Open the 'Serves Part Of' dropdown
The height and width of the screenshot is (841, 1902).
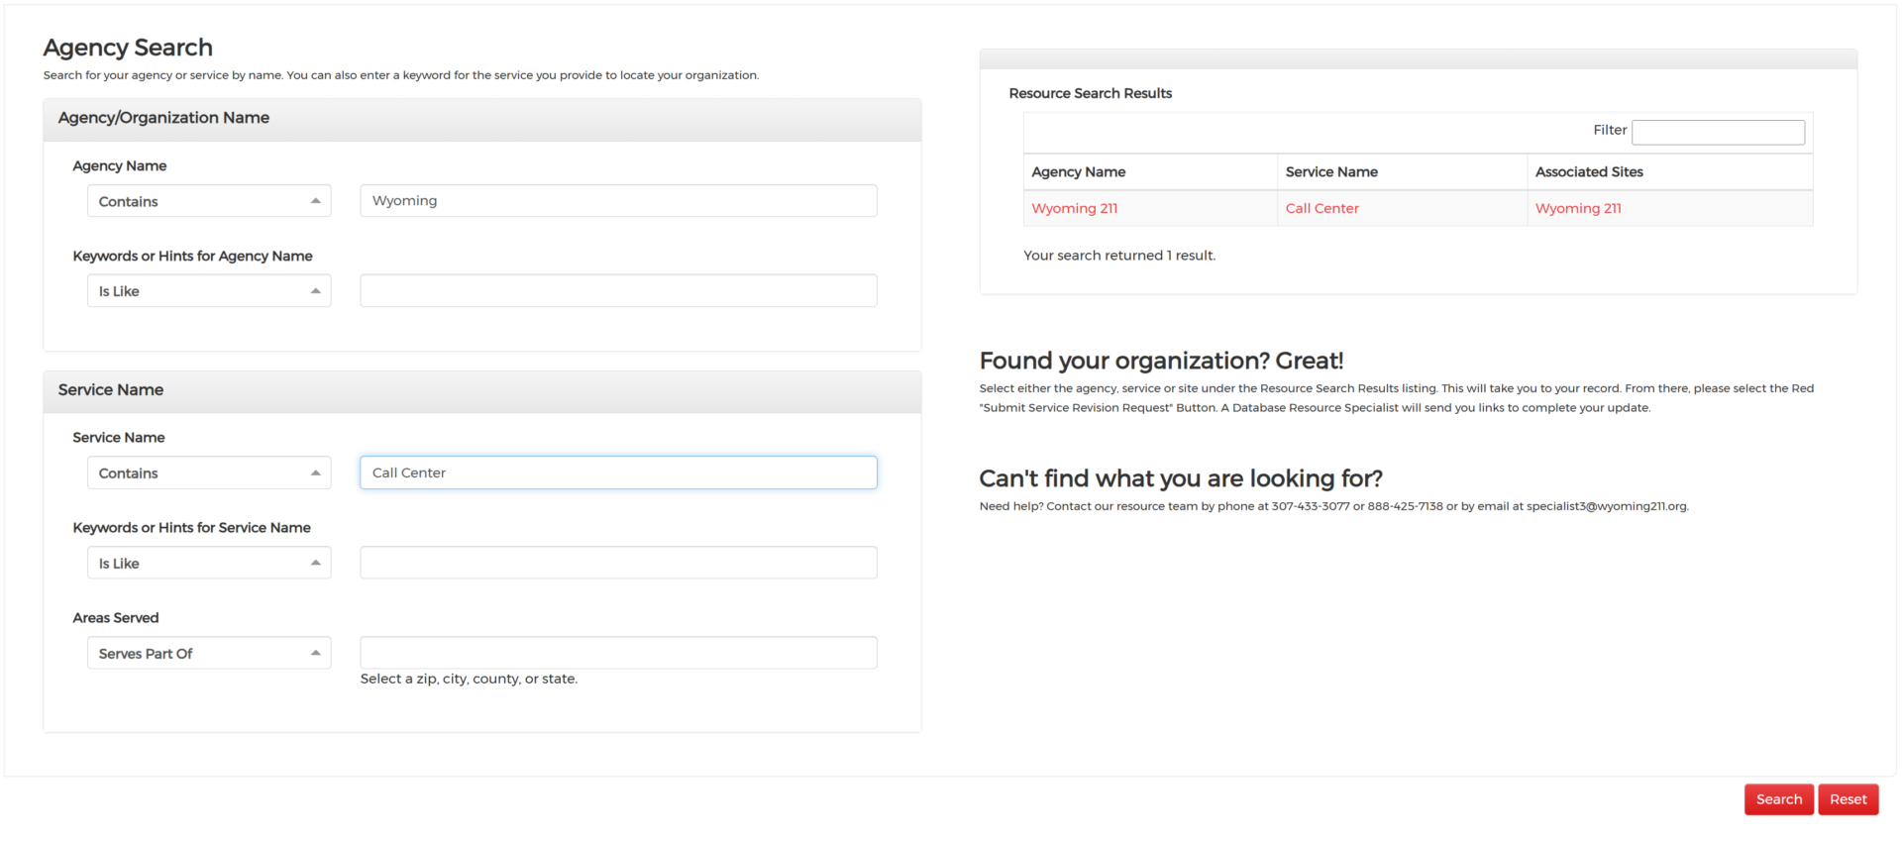click(x=209, y=653)
